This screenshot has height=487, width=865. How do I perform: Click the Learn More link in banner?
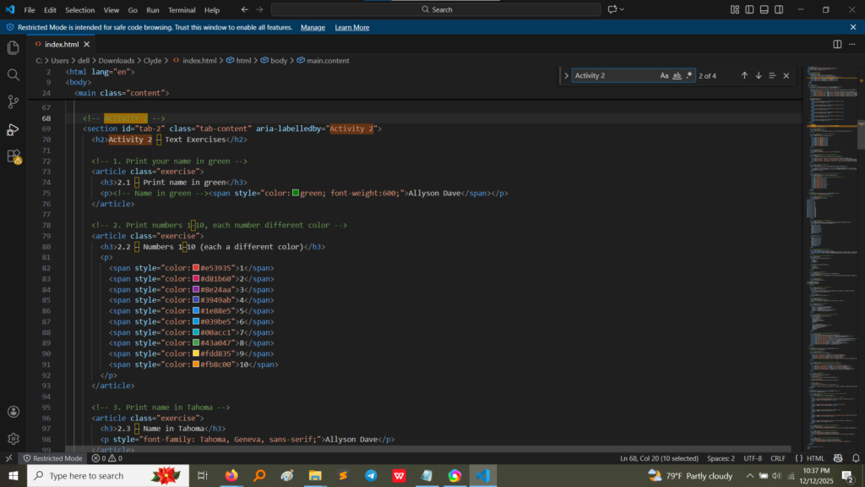tap(351, 27)
